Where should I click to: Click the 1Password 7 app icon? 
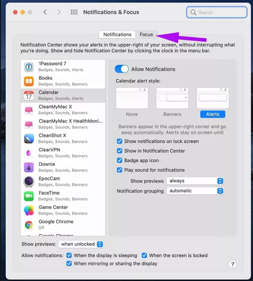tap(29, 67)
